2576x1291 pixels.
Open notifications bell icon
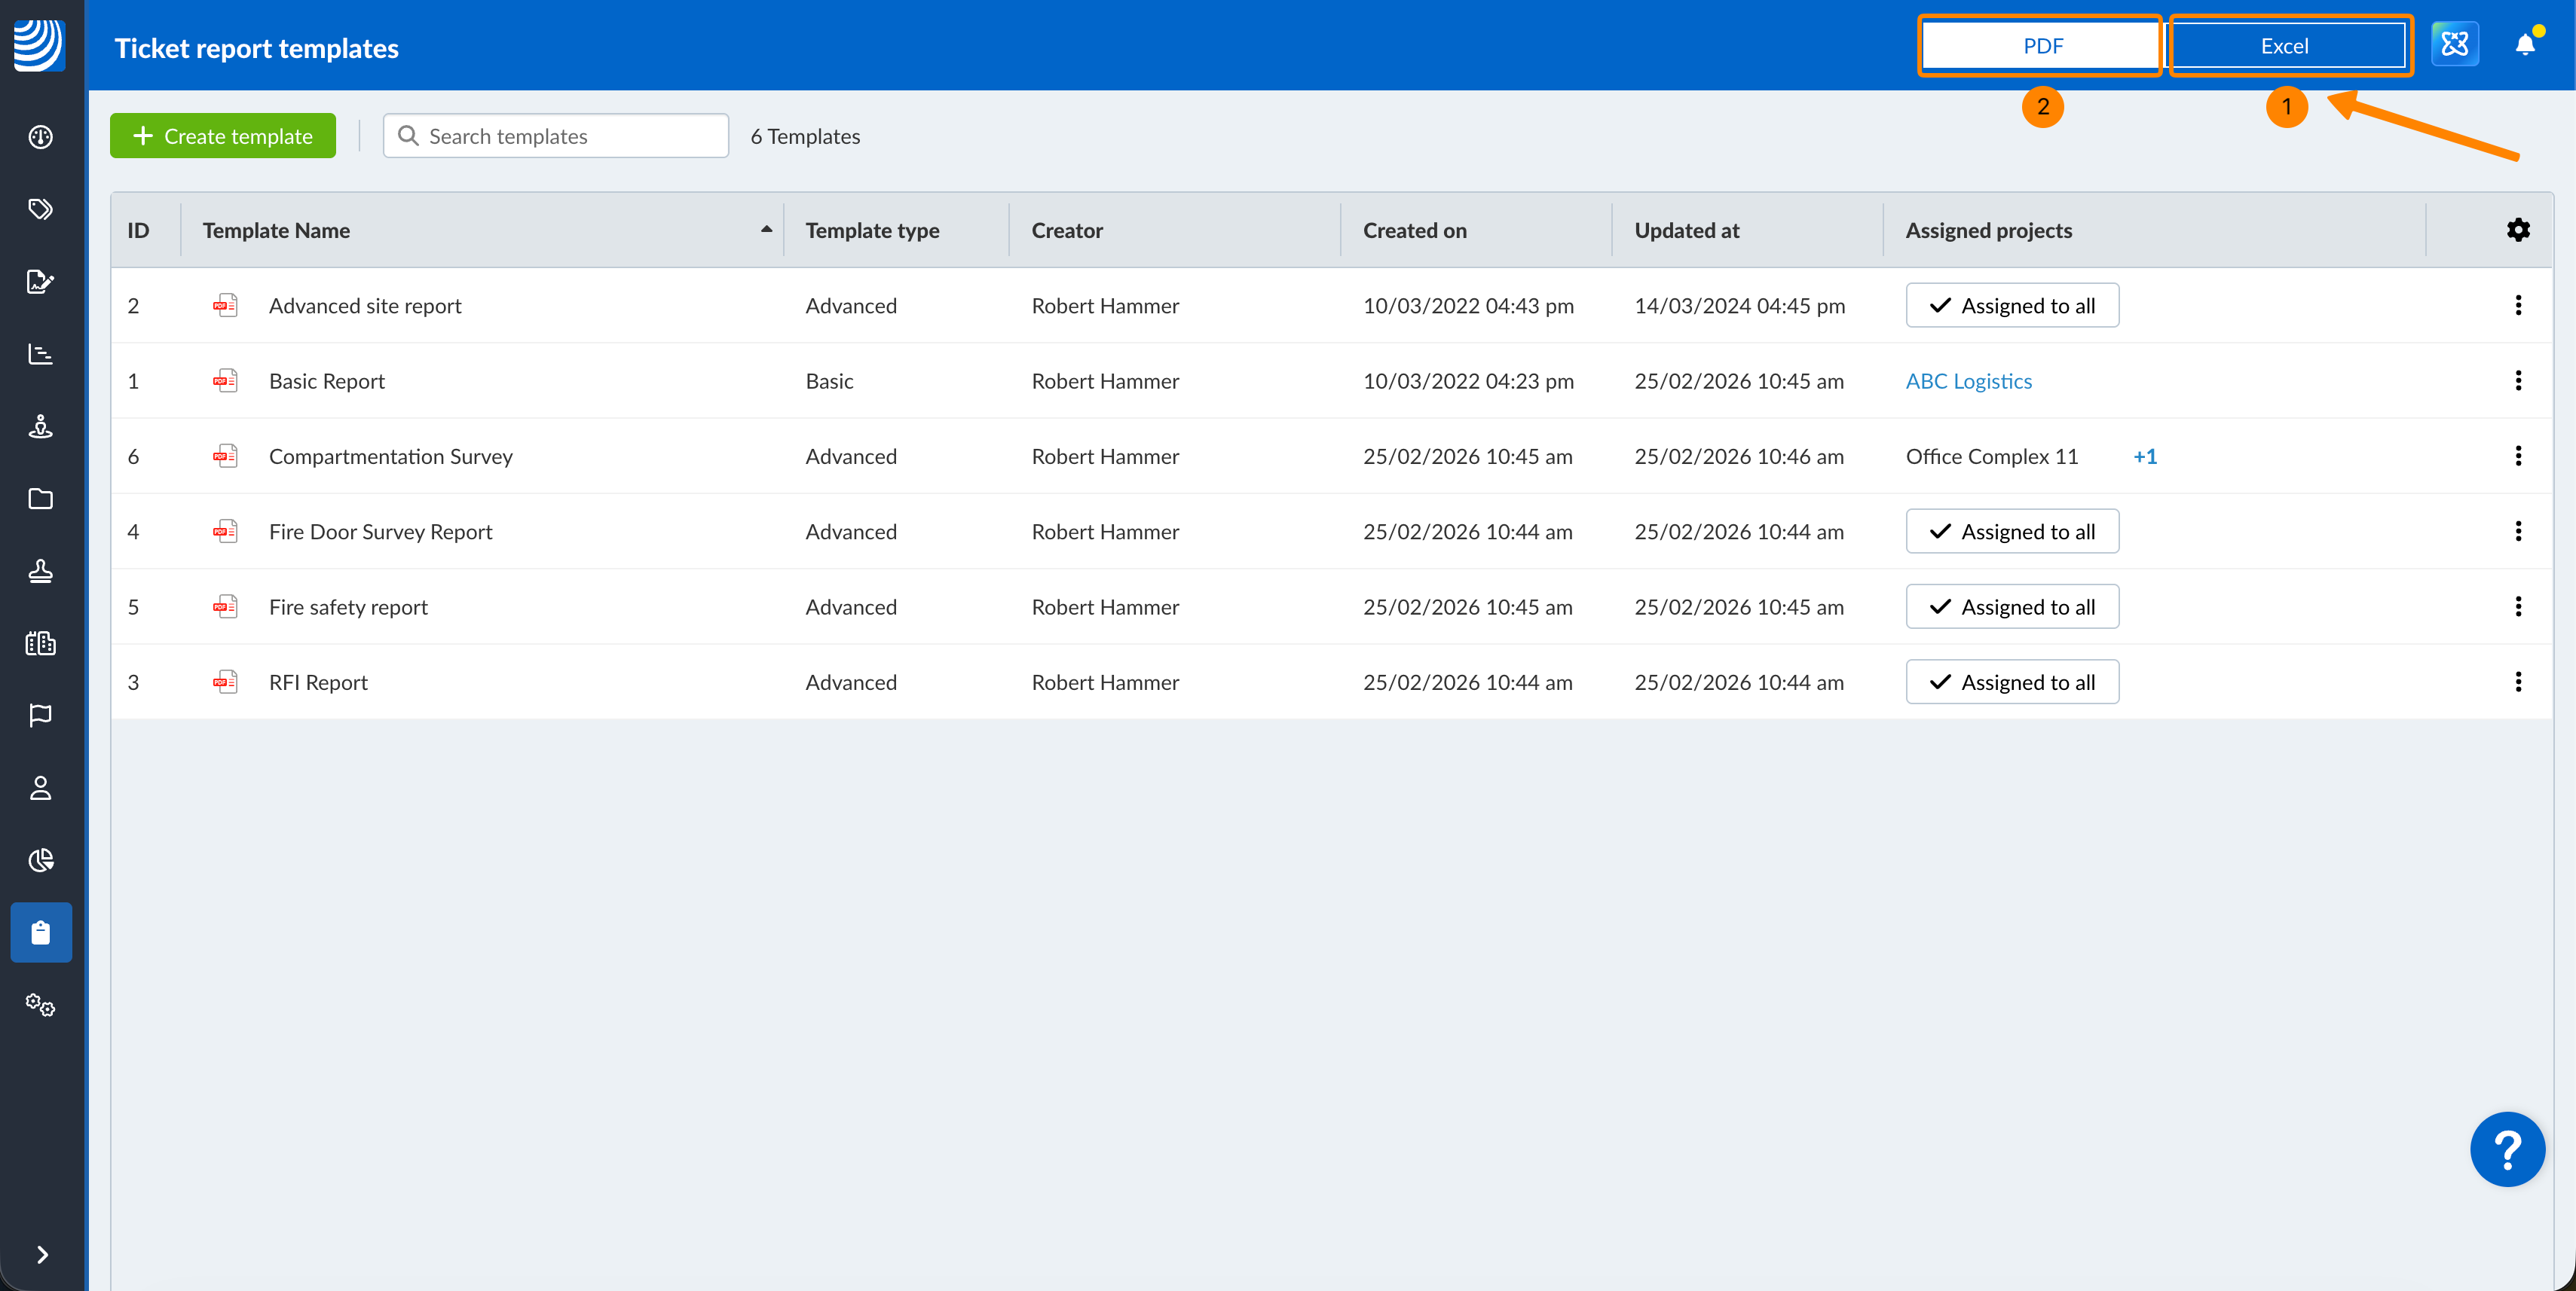pos(2525,45)
